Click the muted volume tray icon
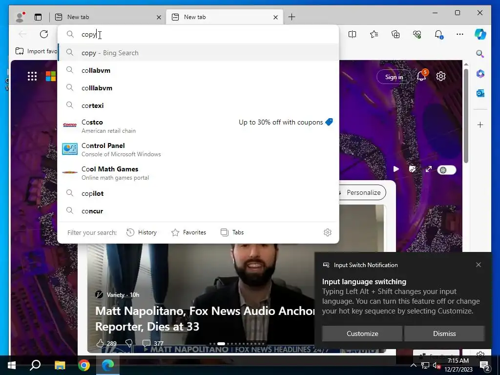 (436, 365)
